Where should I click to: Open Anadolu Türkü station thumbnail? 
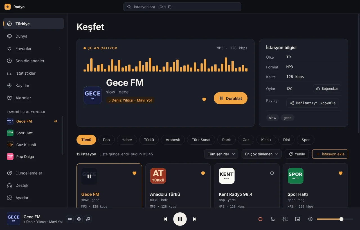pos(158,176)
